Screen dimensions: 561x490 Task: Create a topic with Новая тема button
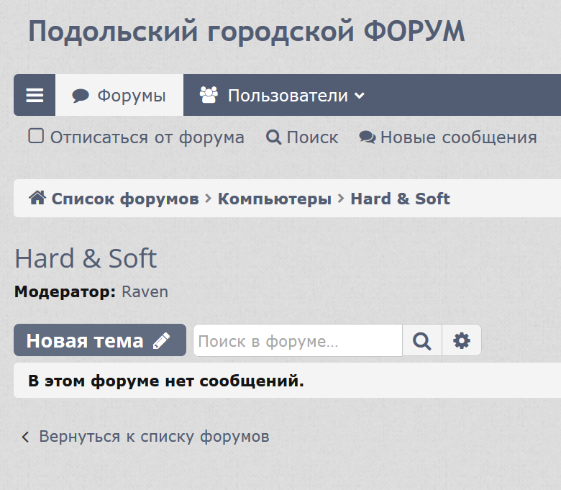(x=86, y=341)
